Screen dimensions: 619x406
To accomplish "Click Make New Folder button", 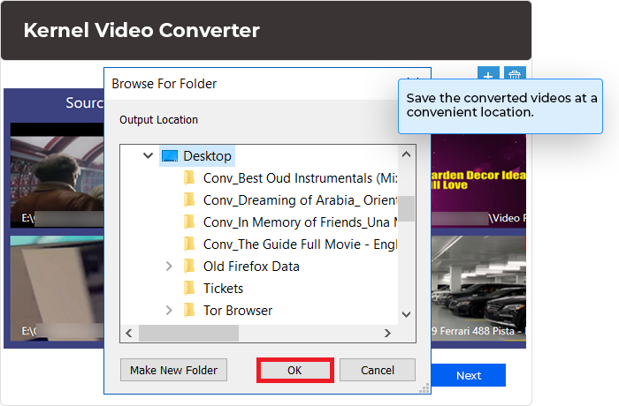I will 173,370.
